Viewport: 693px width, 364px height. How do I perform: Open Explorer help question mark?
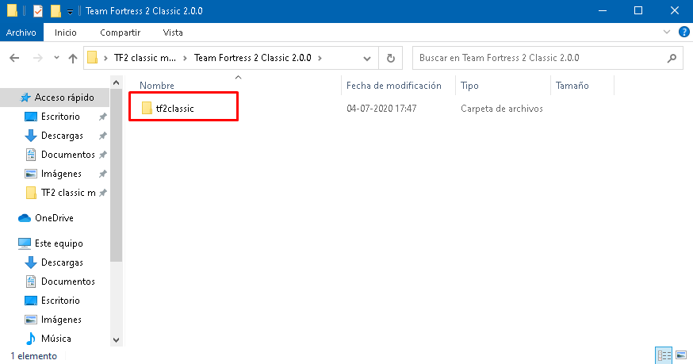click(x=683, y=32)
